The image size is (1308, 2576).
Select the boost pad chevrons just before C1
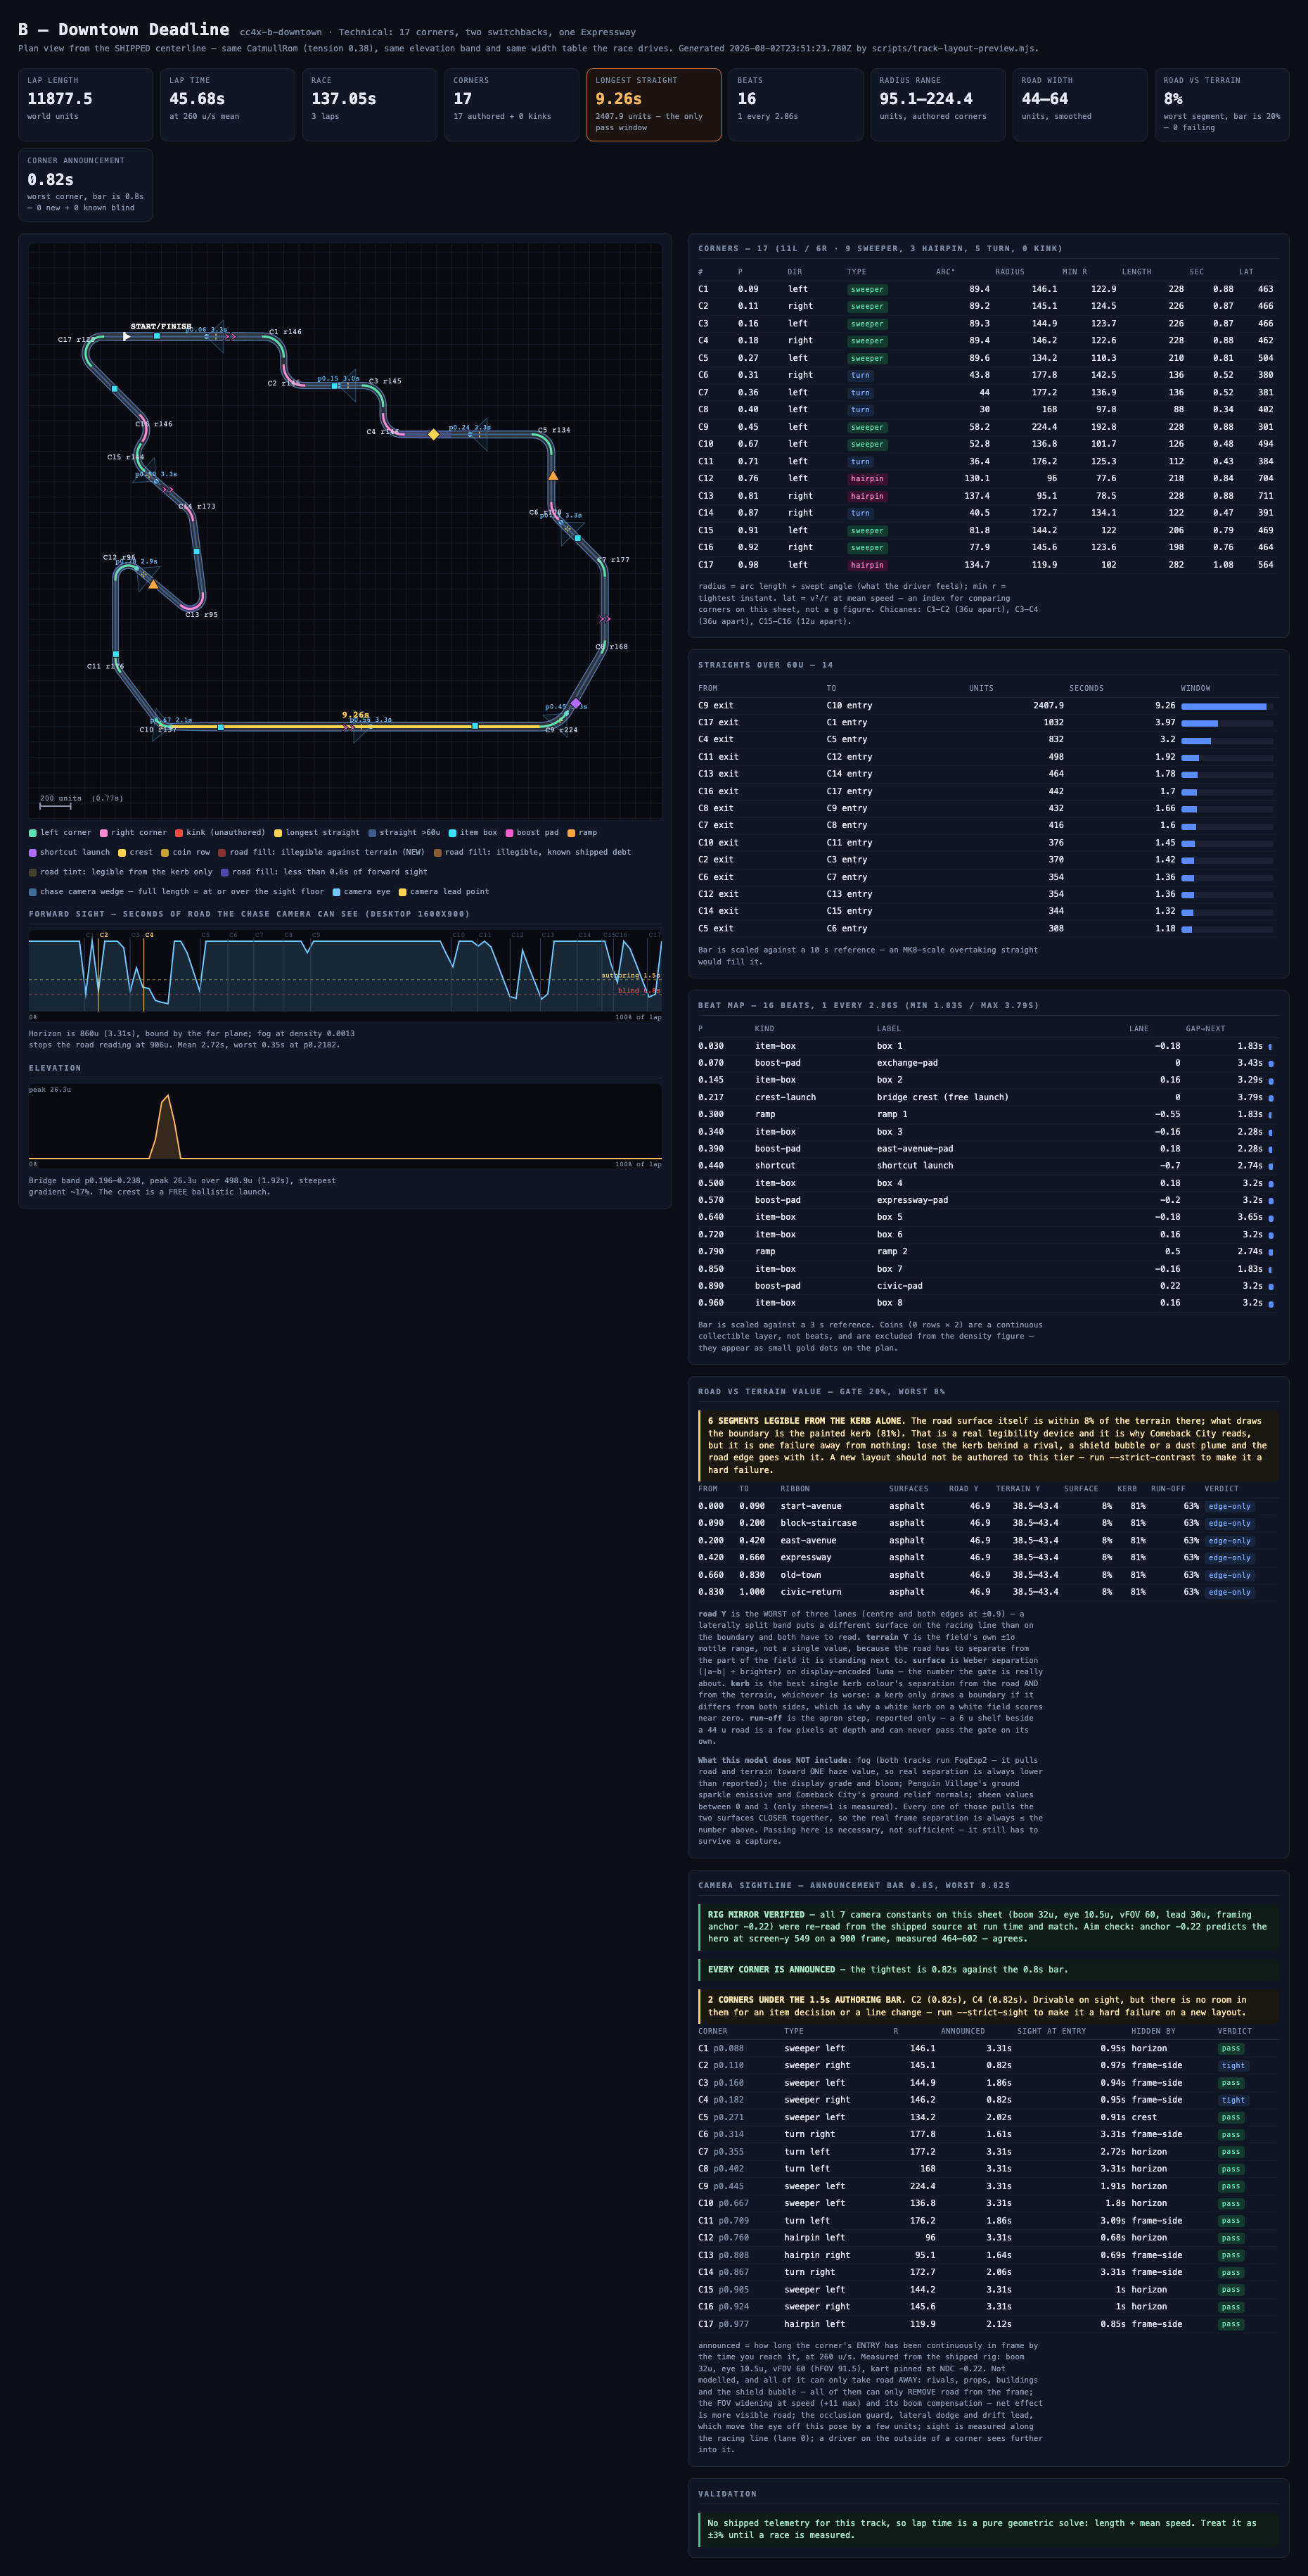tap(231, 337)
